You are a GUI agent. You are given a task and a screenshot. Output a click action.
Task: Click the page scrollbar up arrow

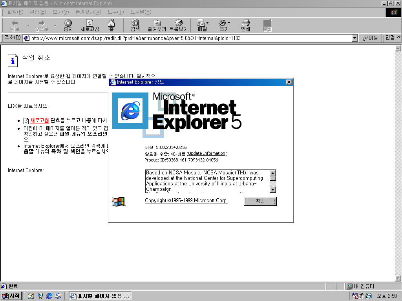pos(398,48)
